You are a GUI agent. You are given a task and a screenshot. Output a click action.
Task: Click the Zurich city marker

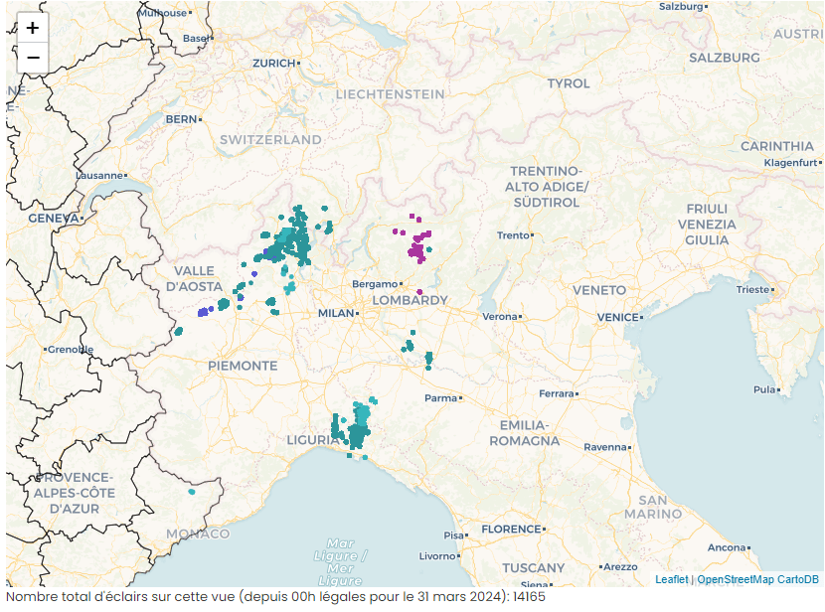[299, 64]
